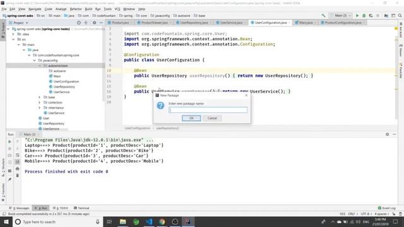
Task: Collapse the main folder in project tree
Action: [x=18, y=45]
